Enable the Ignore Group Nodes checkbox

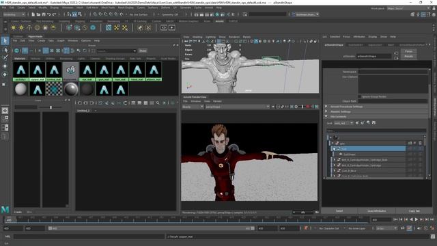pos(360,96)
